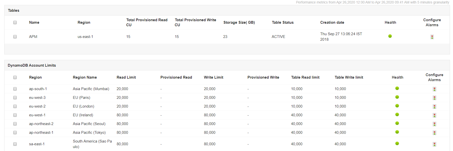Tick the eu-west-1 row checkbox
The image size is (453, 151).
15,115
